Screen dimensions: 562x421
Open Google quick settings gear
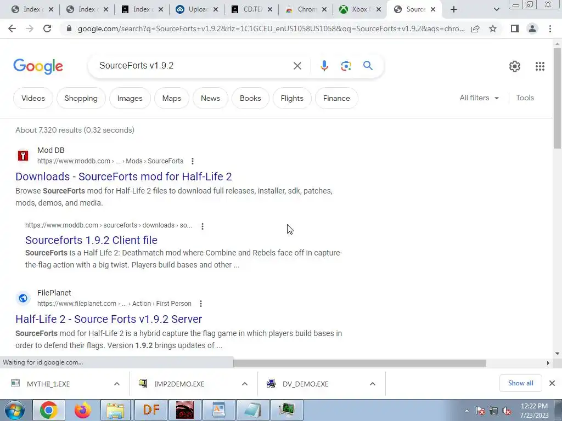tap(515, 66)
